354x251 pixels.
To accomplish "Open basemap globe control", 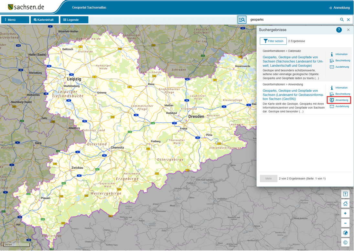I will point(345,233).
